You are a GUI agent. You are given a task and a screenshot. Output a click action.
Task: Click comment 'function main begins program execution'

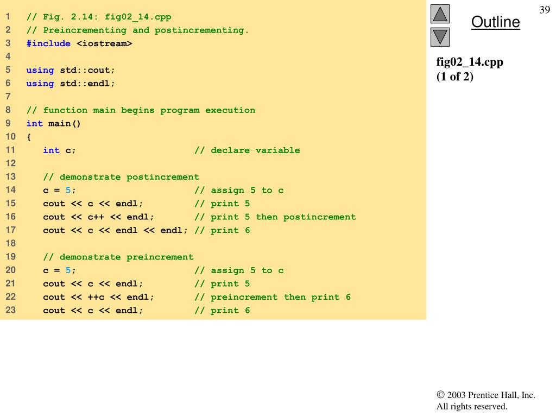149,110
